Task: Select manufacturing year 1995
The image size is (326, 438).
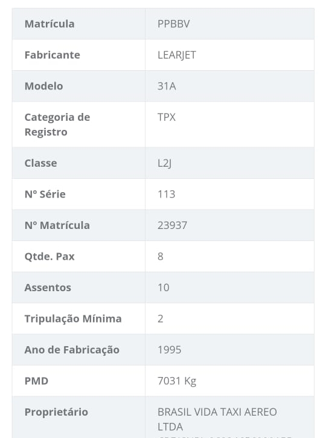Action: pyautogui.click(x=170, y=350)
